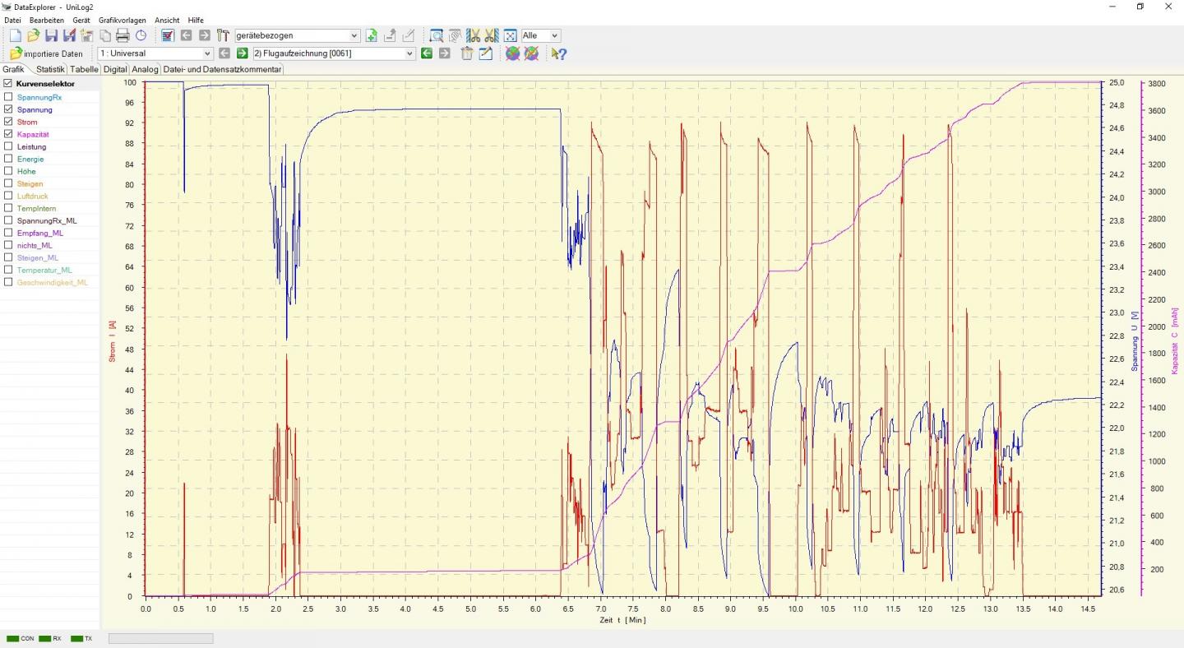
Task: Switch to Datei- und Datensatzkommentar tab
Action: (x=222, y=70)
